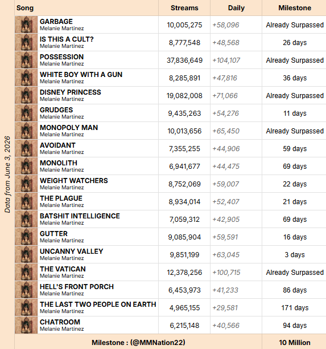The height and width of the screenshot is (349, 326).
Task: Select daily value +40,566
Action: [226, 326]
